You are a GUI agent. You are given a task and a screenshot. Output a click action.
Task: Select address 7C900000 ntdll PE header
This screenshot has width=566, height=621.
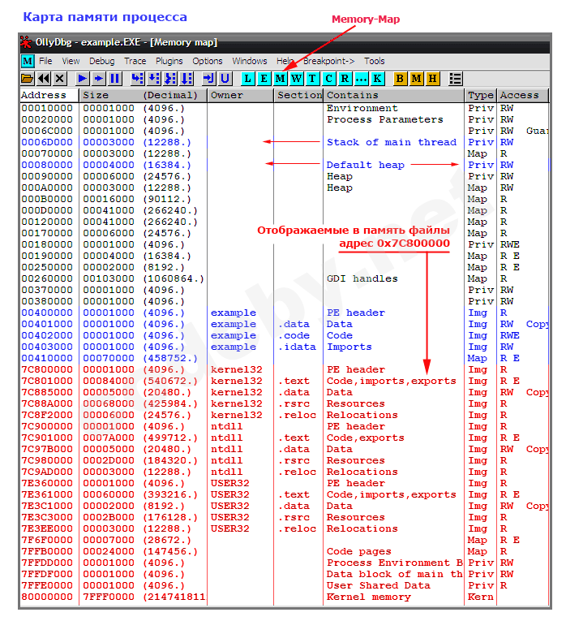(285, 426)
